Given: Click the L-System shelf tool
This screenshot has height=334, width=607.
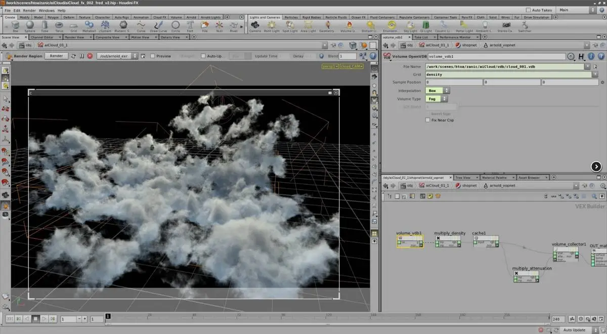Looking at the screenshot, I should [x=105, y=25].
